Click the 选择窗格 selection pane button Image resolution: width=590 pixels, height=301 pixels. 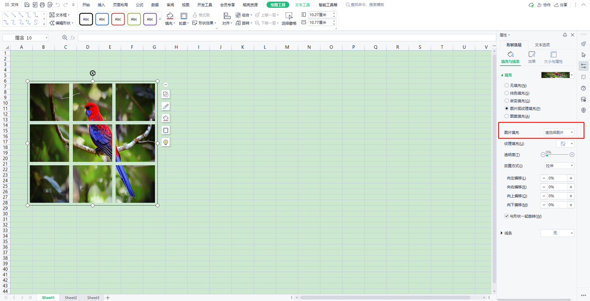coord(290,19)
